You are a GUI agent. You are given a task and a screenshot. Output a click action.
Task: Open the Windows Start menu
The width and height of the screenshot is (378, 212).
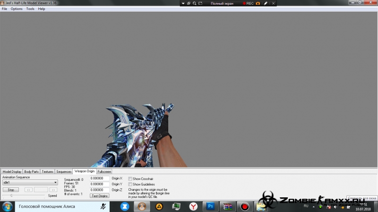tap(7, 207)
